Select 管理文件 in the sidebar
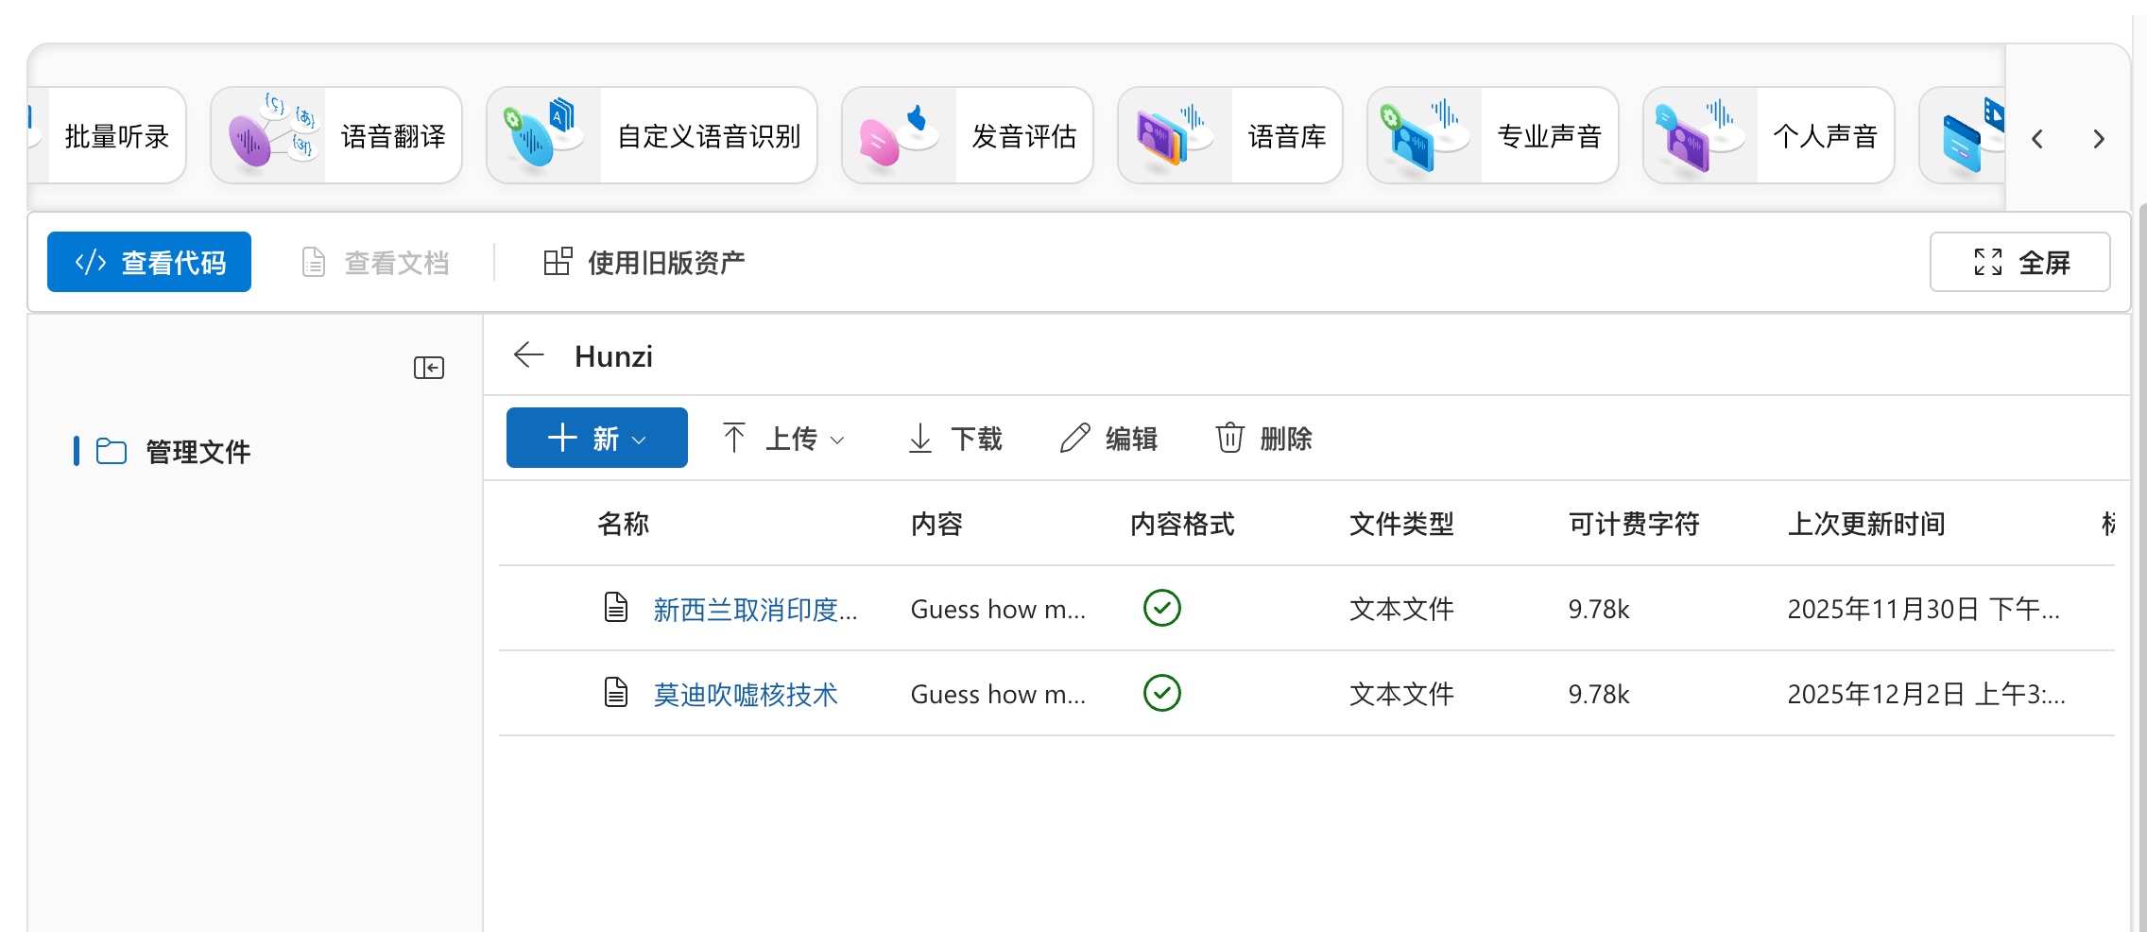This screenshot has height=932, width=2147. pyautogui.click(x=198, y=452)
